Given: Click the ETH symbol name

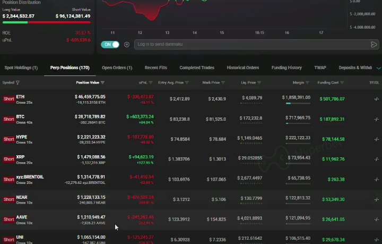Looking at the screenshot, I should point(20,97).
